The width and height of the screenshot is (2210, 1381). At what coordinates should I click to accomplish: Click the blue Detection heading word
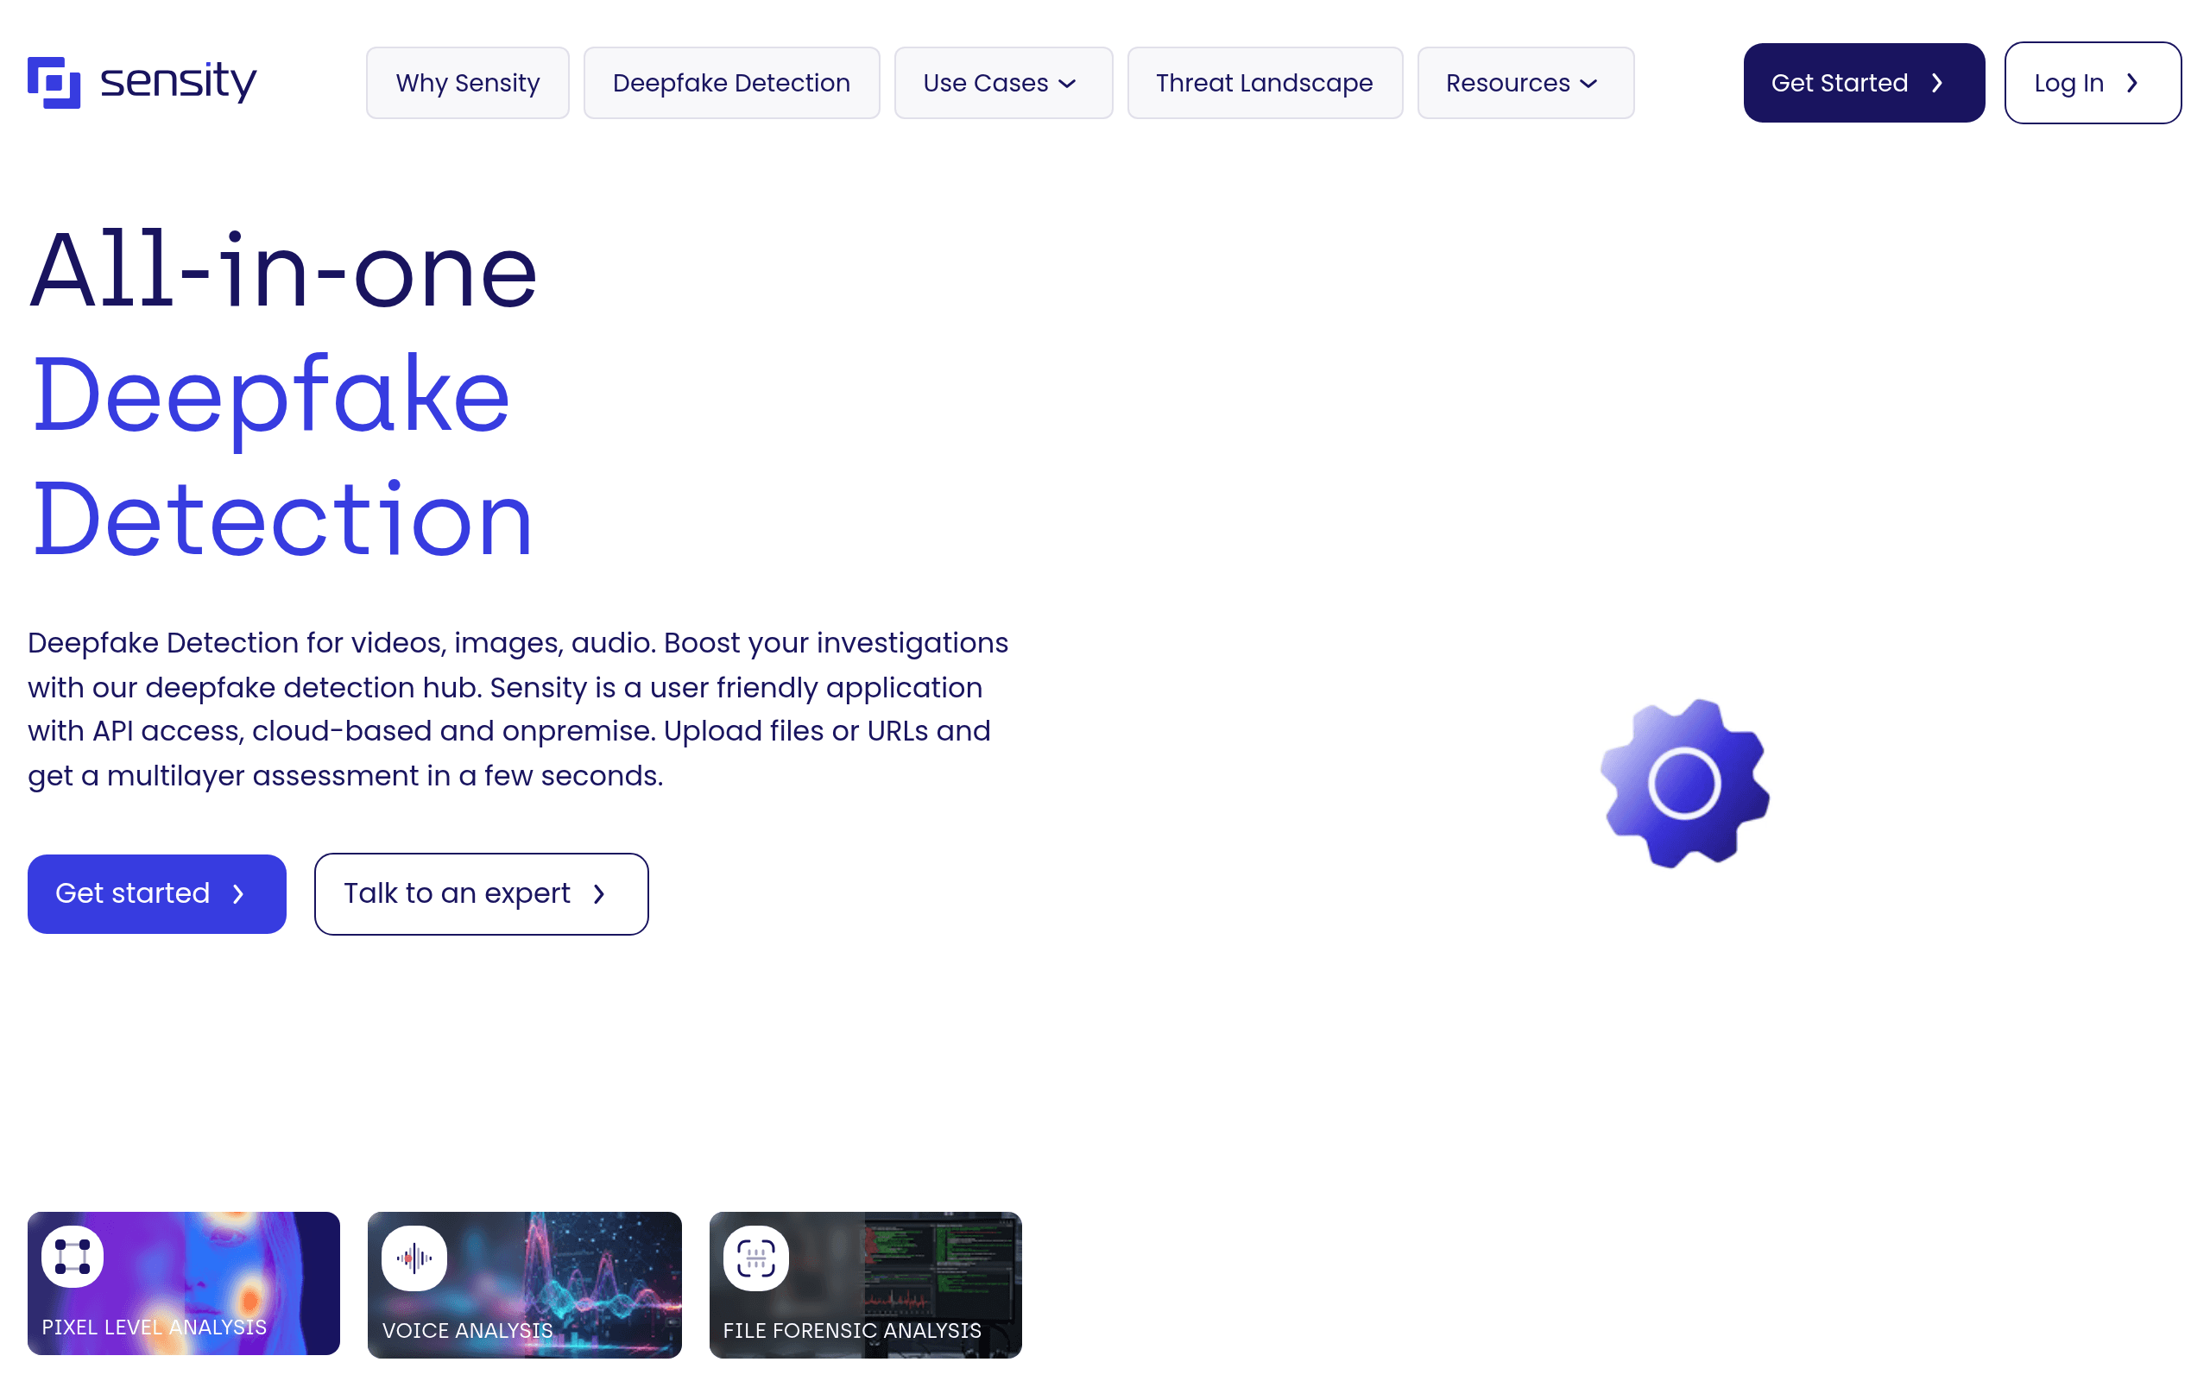pos(282,519)
